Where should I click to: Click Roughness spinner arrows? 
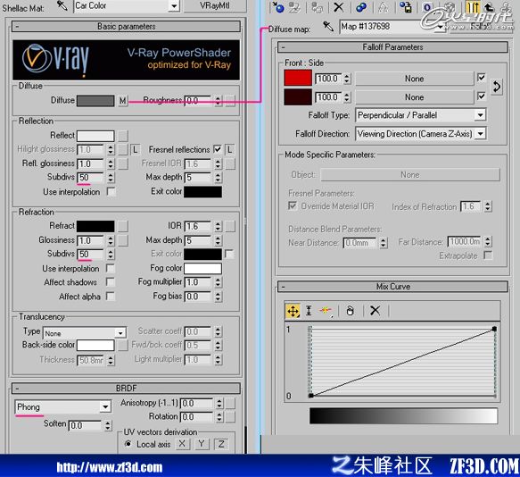coord(218,101)
